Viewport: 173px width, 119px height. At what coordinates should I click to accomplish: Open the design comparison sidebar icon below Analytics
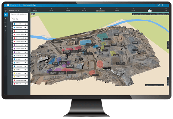5,19
